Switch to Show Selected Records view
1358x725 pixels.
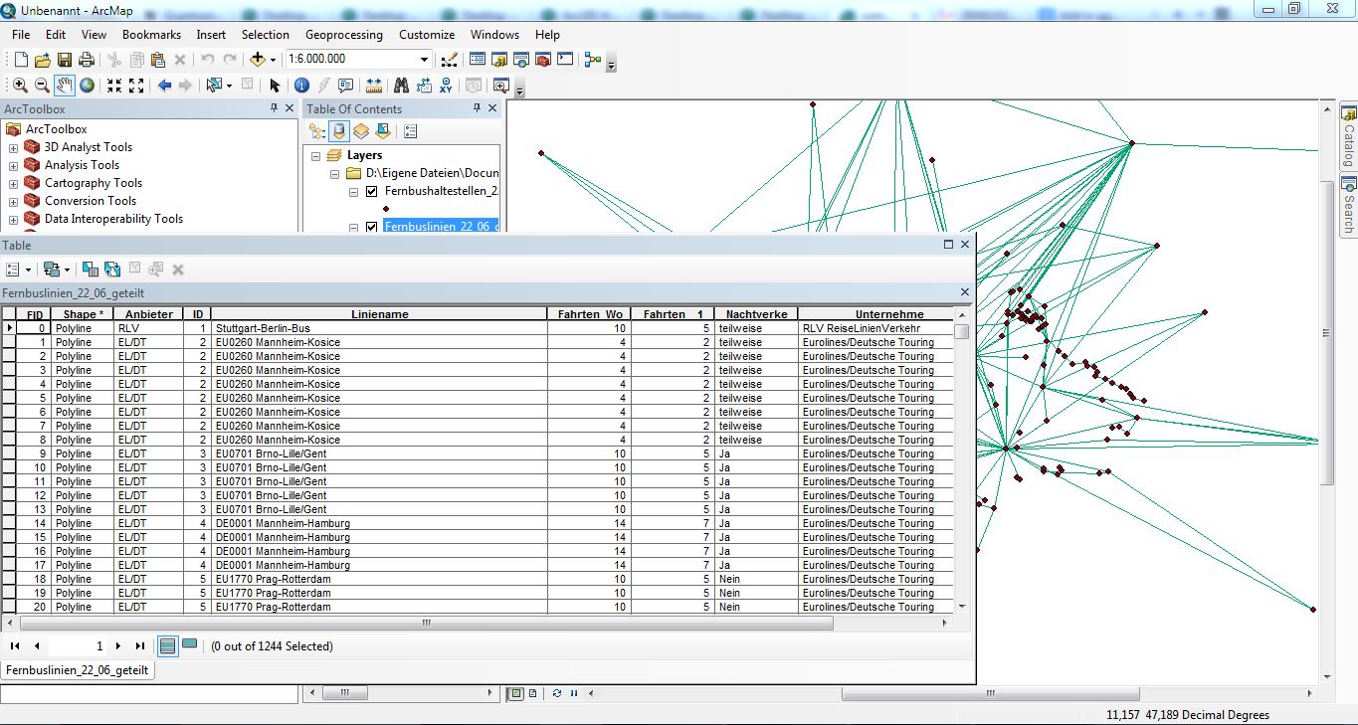[189, 645]
